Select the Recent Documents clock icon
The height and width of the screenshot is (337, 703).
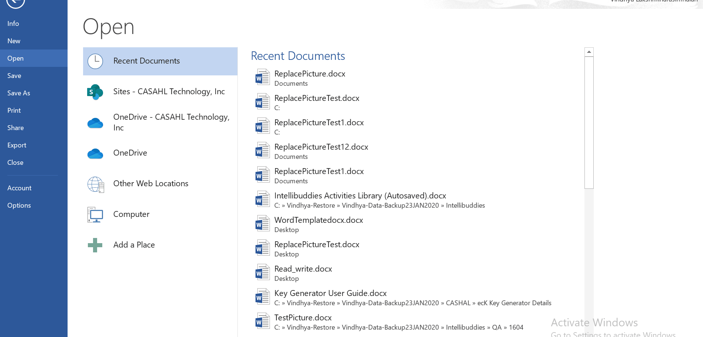coord(95,61)
